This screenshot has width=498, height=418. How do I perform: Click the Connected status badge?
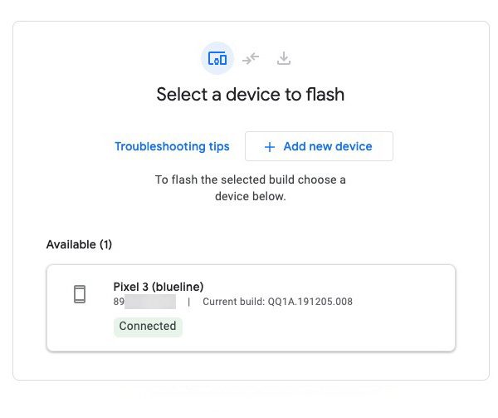tap(148, 327)
